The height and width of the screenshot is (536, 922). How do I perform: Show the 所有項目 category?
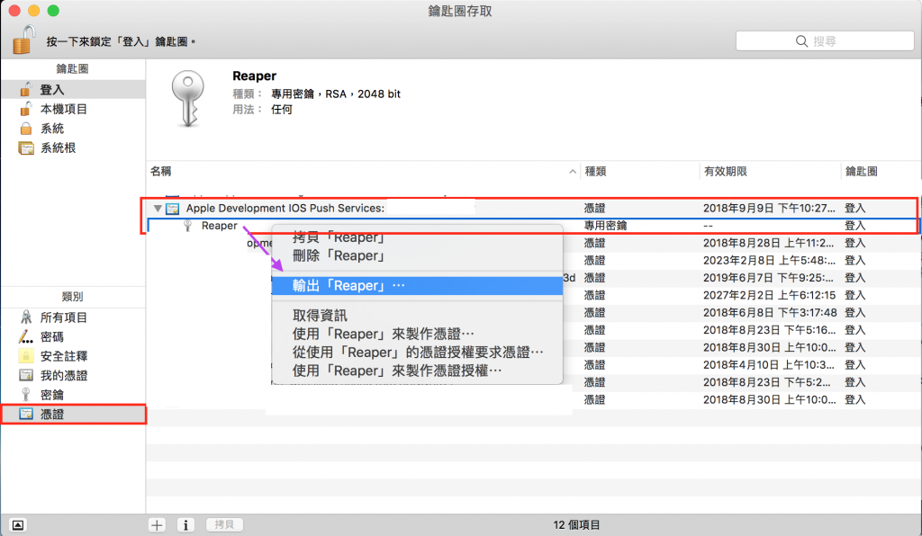pyautogui.click(x=73, y=317)
